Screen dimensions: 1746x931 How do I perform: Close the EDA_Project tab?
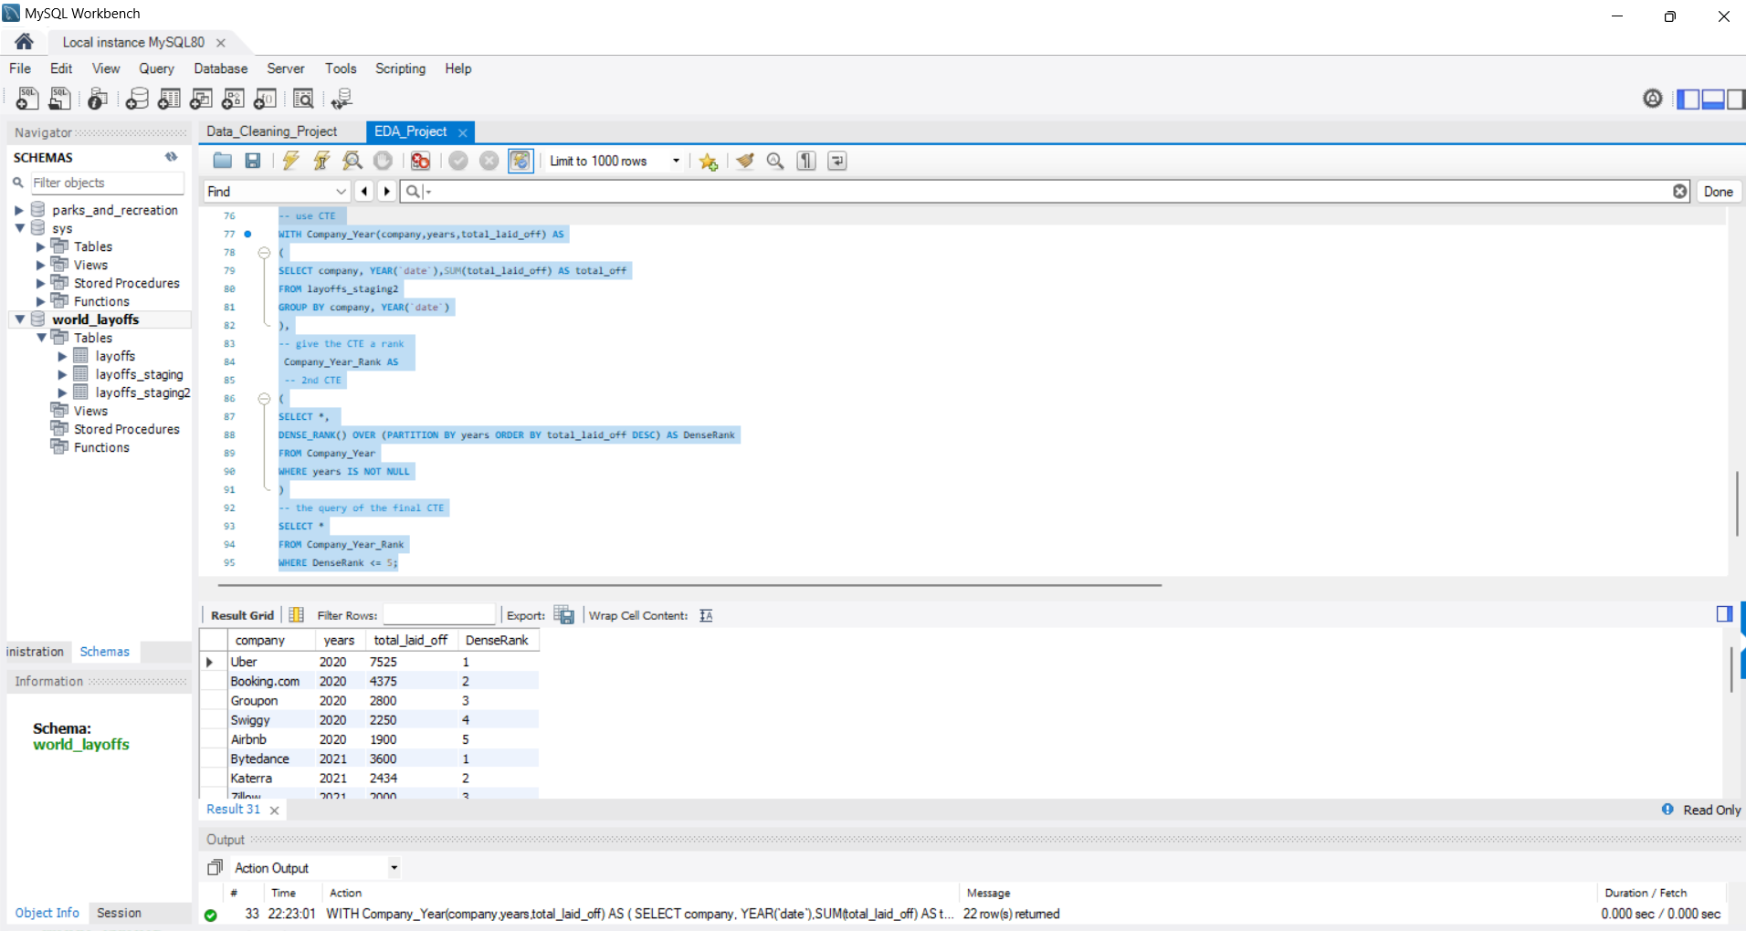[463, 132]
